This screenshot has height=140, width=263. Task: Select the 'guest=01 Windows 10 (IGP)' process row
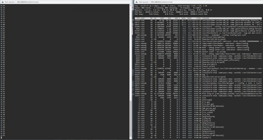pos(198,22)
